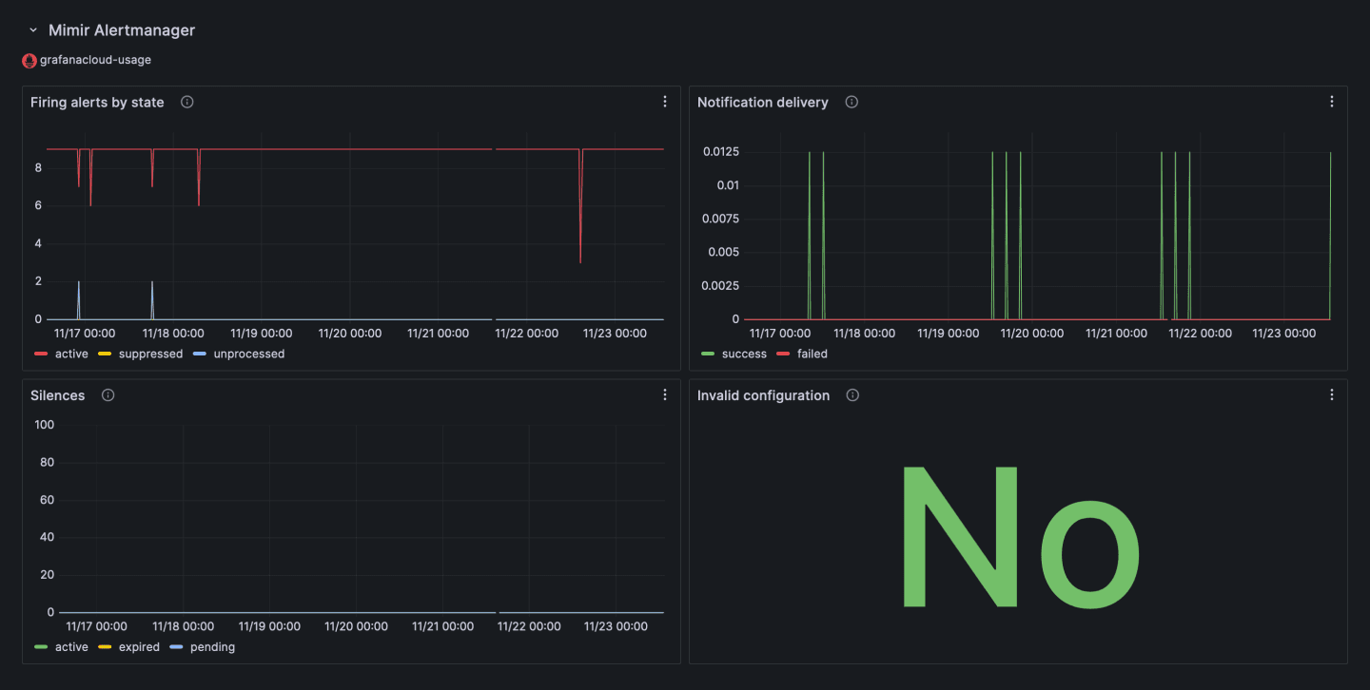The height and width of the screenshot is (690, 1370).
Task: Open the Invalid configuration panel options menu
Action: point(1332,393)
